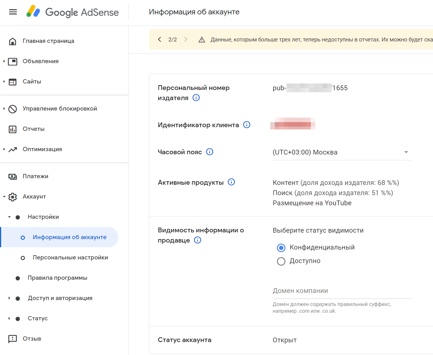Expand the Сайты sidebar section arrow

[x=4, y=81]
